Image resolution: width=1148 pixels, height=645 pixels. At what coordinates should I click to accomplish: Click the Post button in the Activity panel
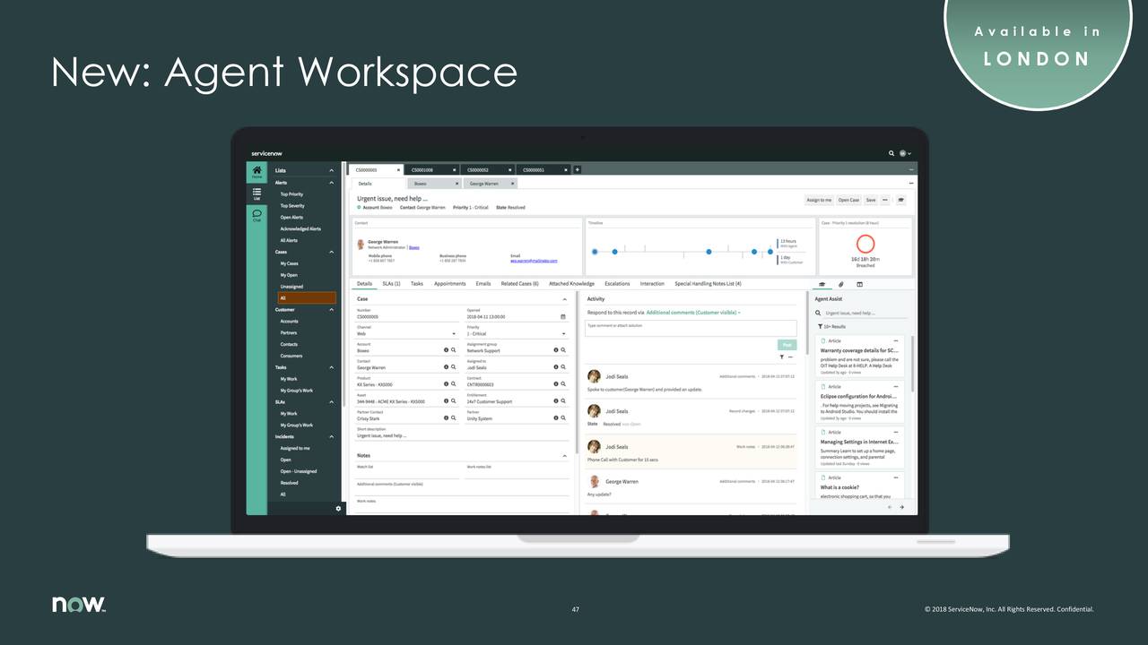(787, 345)
